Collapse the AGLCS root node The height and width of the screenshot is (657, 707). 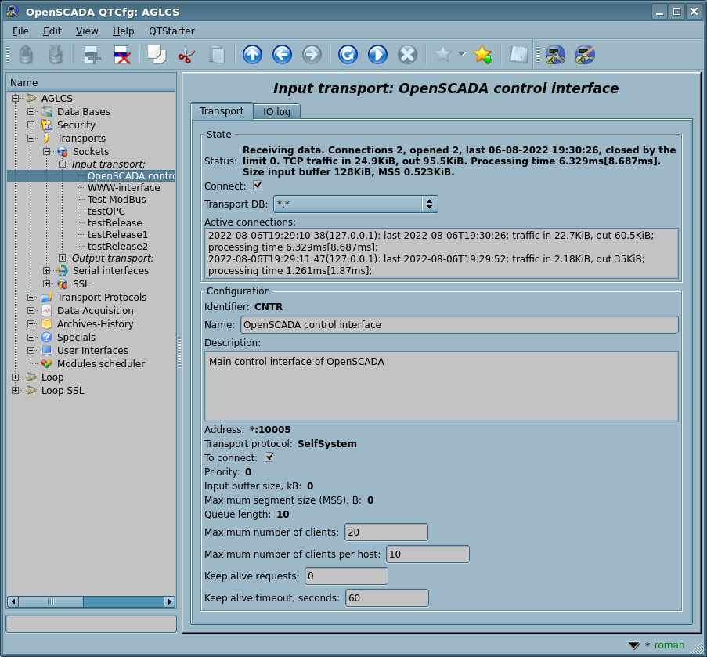coord(16,98)
